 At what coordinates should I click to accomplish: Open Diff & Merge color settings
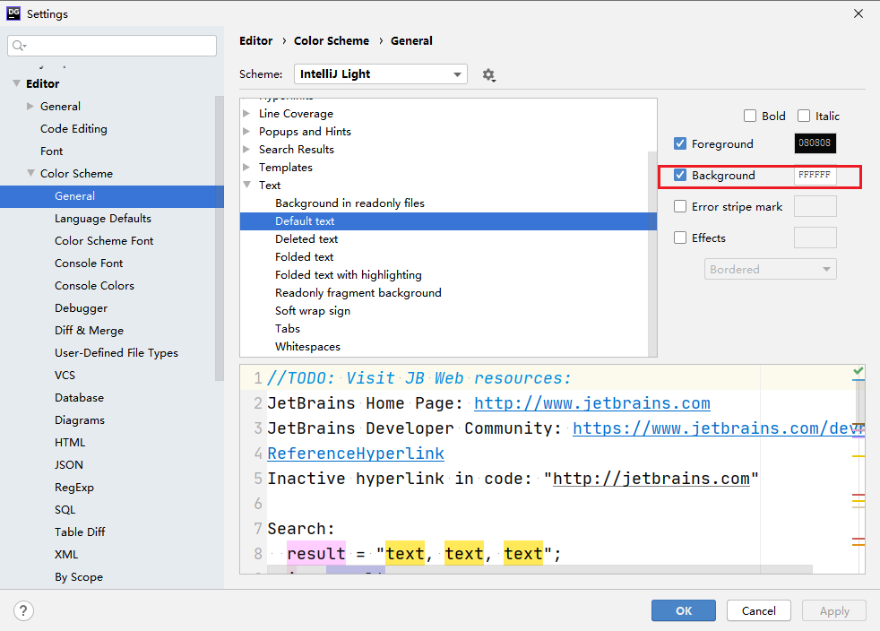pyautogui.click(x=89, y=331)
